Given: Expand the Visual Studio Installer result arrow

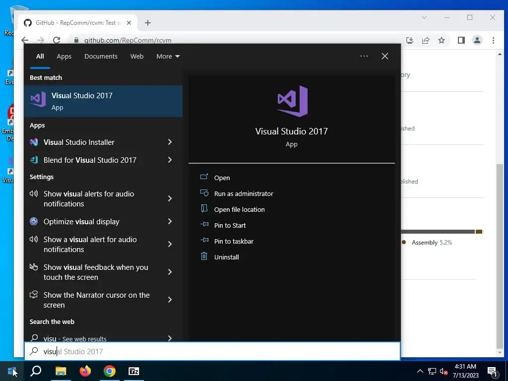Looking at the screenshot, I should (170, 142).
